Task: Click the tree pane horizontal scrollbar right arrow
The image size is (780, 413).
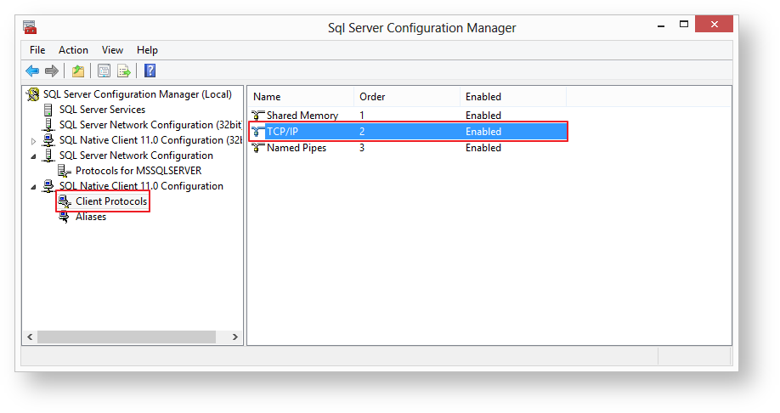Action: tap(236, 337)
